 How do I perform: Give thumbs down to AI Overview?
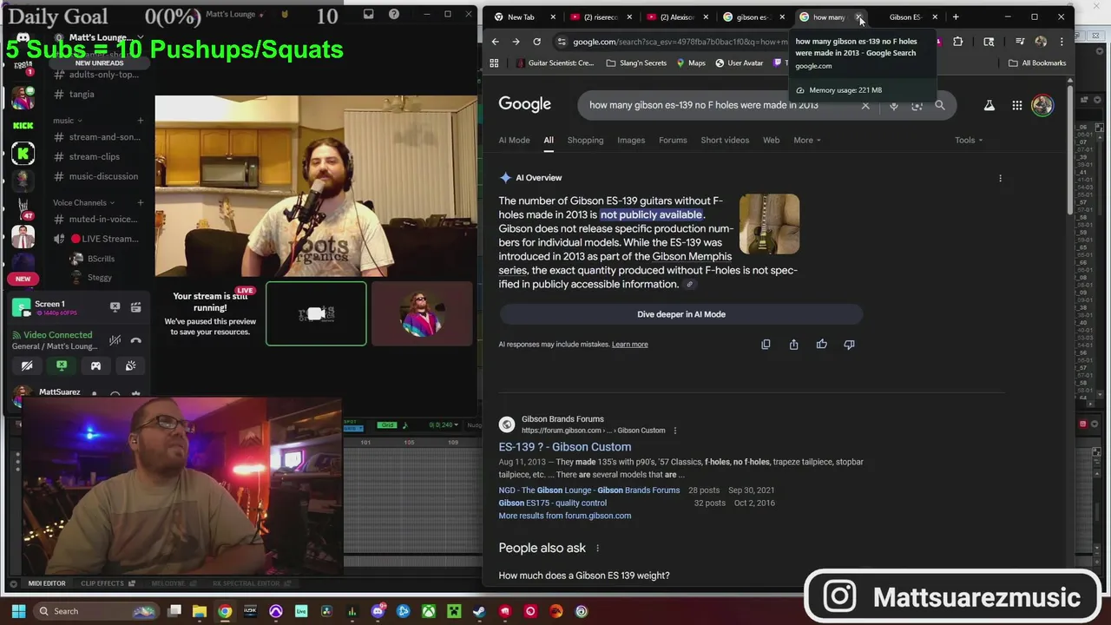click(x=849, y=345)
